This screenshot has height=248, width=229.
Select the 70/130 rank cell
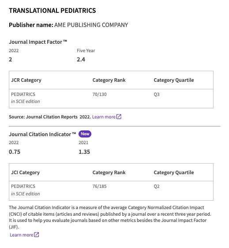pos(99,95)
